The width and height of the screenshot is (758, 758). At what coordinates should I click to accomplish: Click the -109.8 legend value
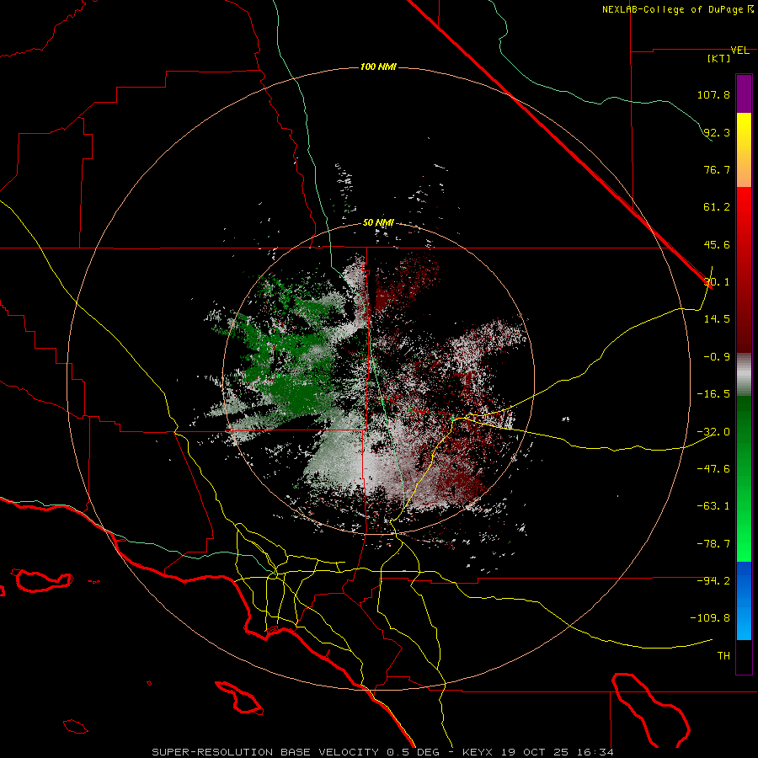pos(710,618)
